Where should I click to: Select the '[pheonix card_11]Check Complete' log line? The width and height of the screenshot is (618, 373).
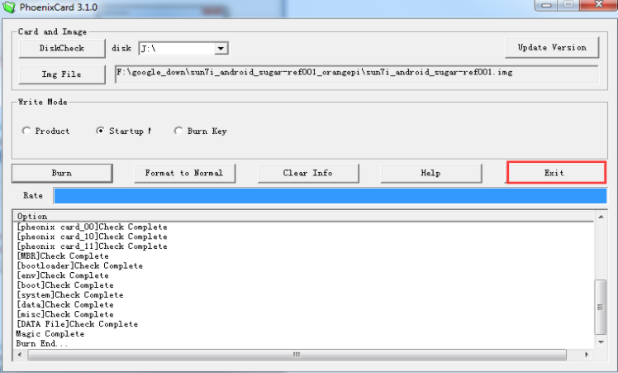[x=92, y=246]
